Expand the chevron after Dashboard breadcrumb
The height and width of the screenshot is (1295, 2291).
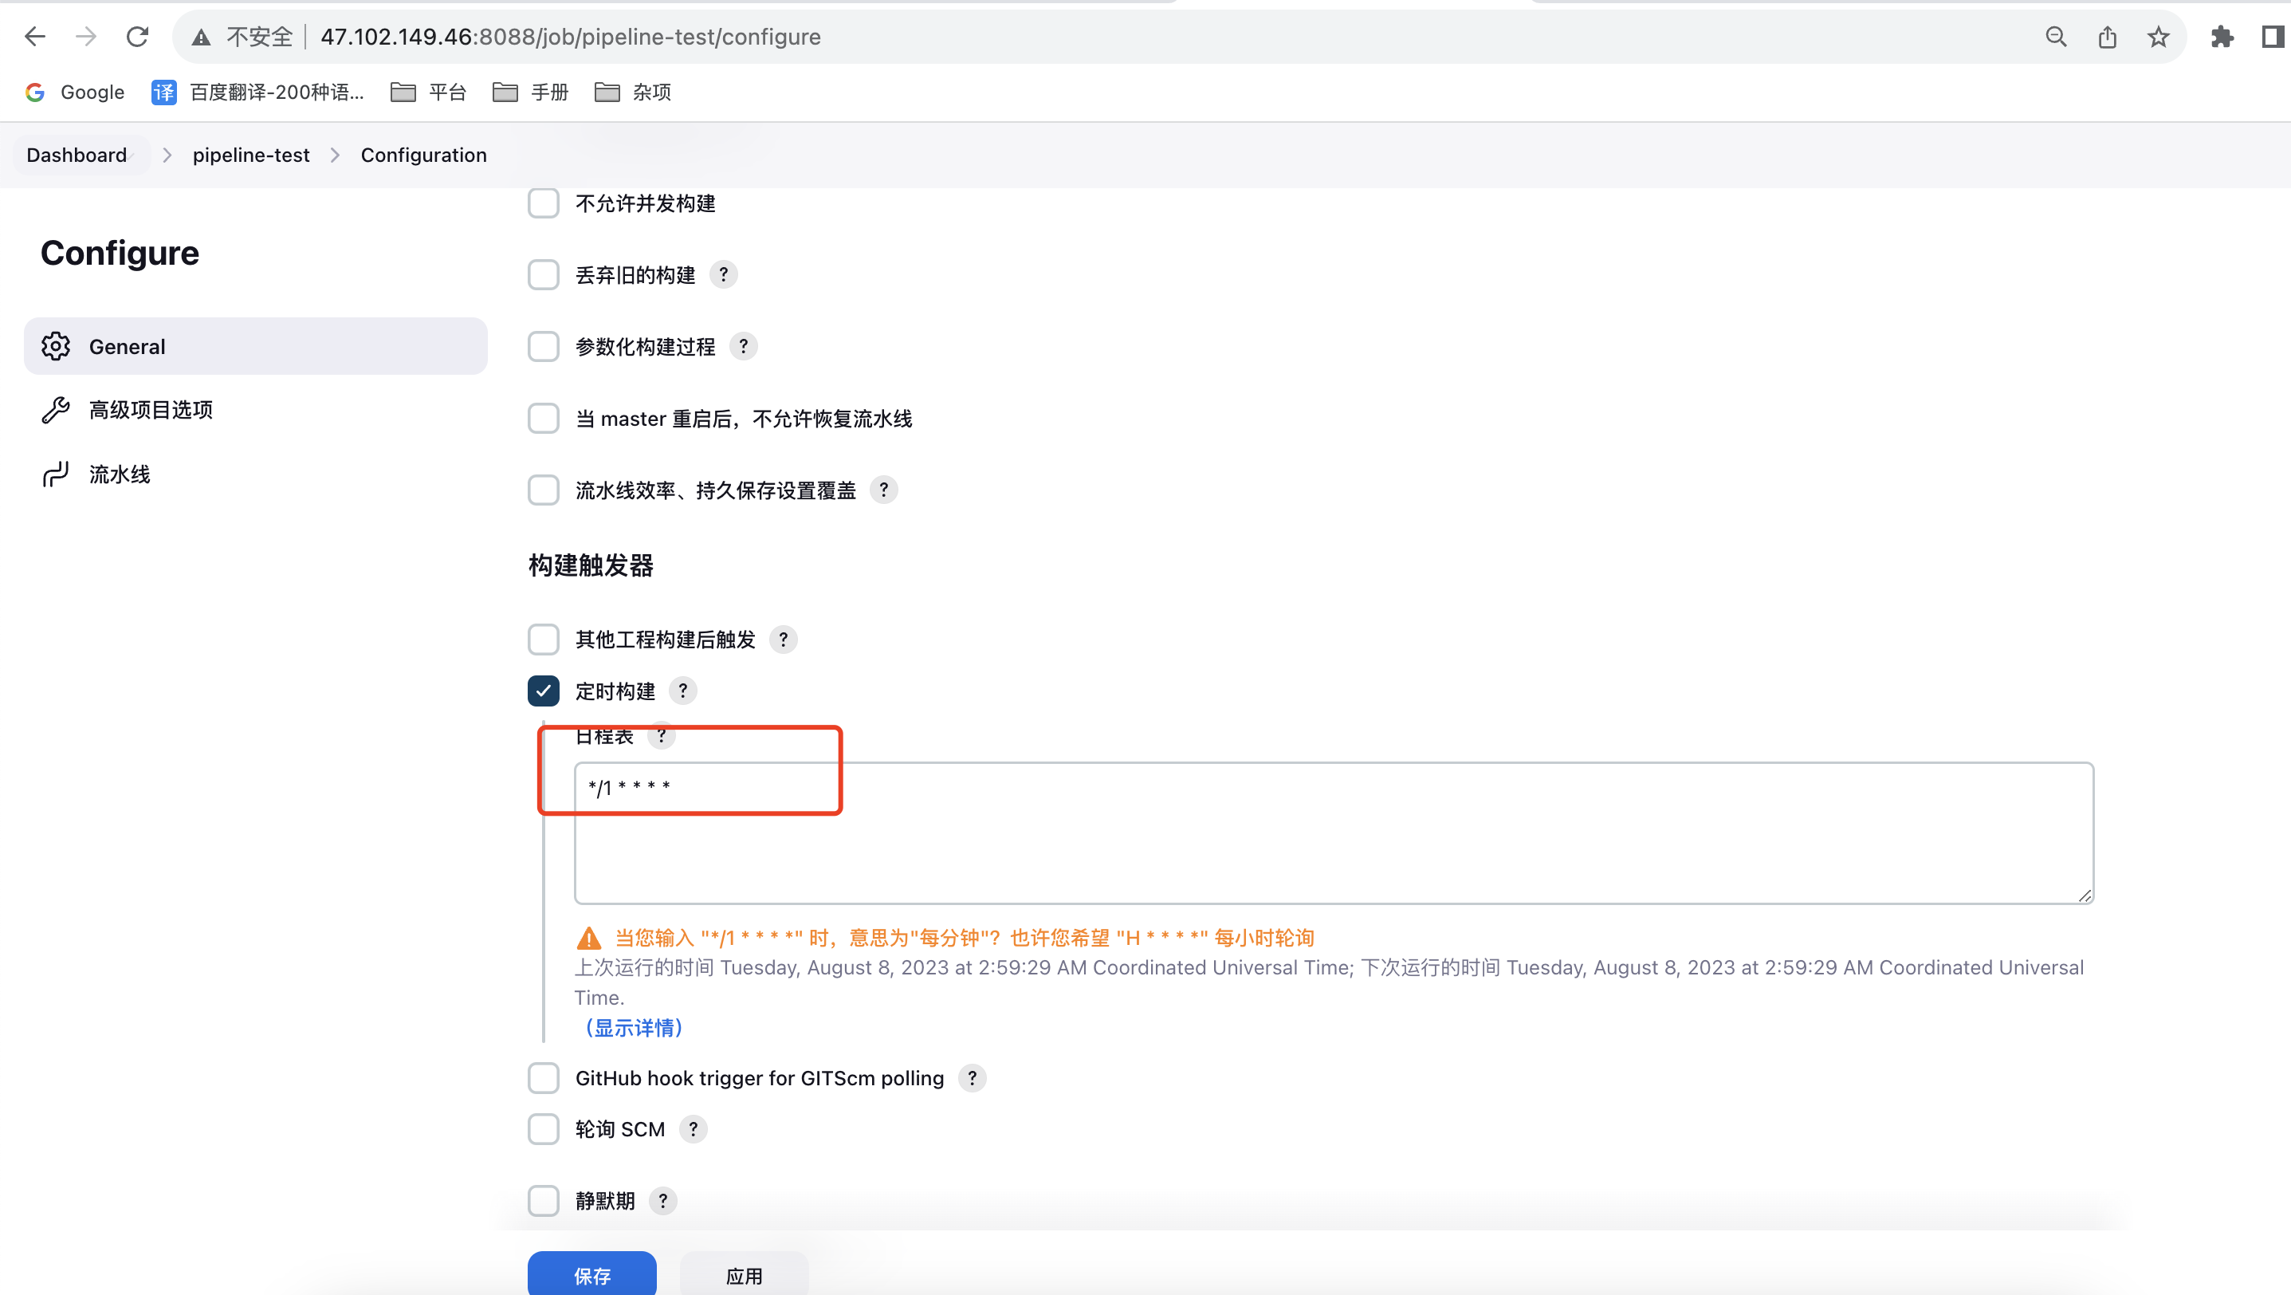(167, 155)
